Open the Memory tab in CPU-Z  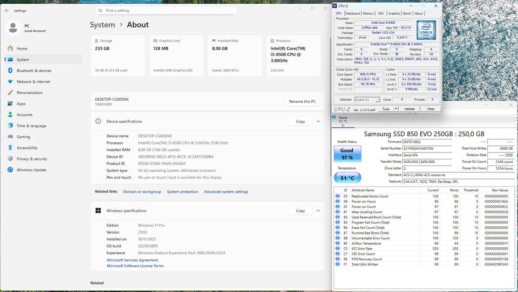pyautogui.click(x=368, y=13)
